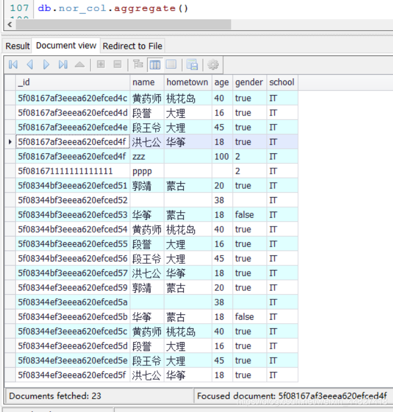Select id cell 5f08344bf3eeea620efced54
The width and height of the screenshot is (393, 412).
coord(73,230)
